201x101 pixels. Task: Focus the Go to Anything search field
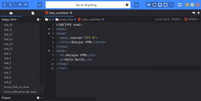[88, 5]
